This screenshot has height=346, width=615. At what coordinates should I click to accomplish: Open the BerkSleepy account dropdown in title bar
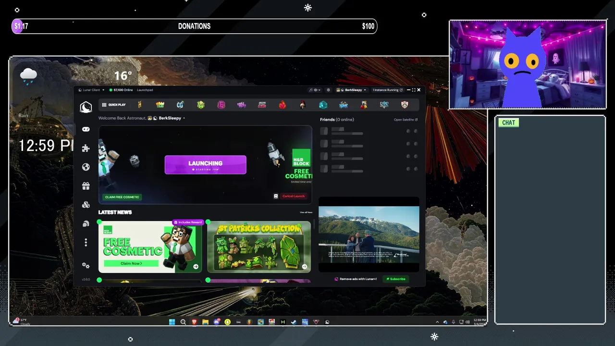click(x=351, y=90)
